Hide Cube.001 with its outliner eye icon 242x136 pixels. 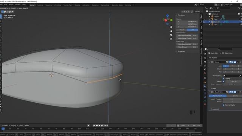(x=241, y=22)
